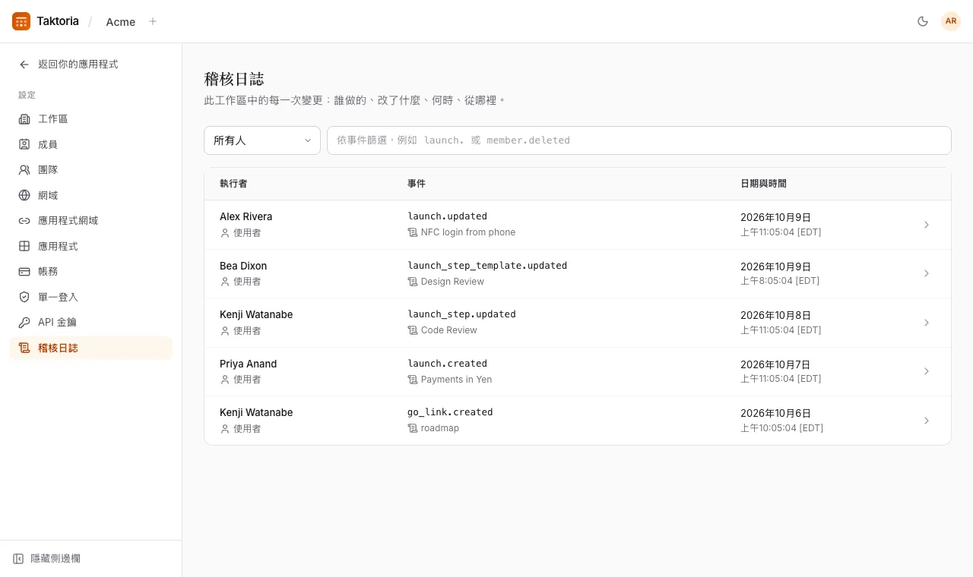Click the scroll icon beside Payments in Yen
This screenshot has height=577, width=973.
pyautogui.click(x=413, y=380)
